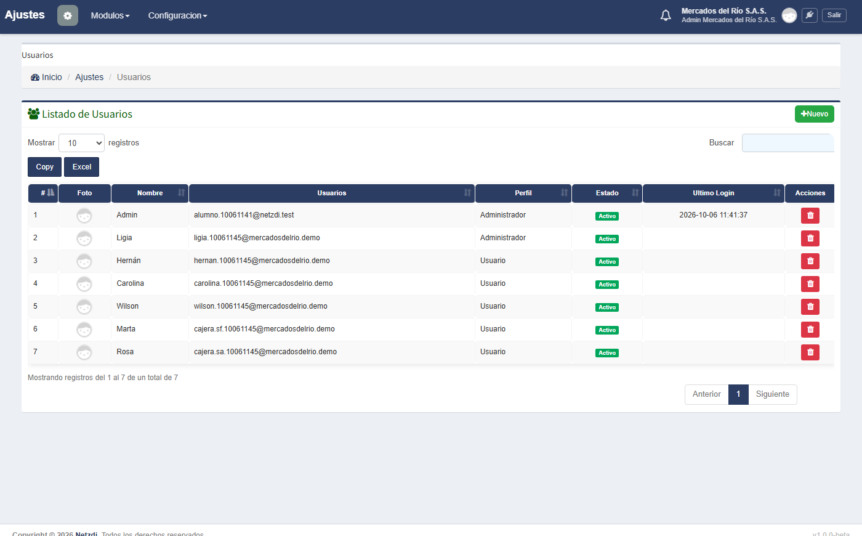Screen dimensions: 862x536
Task: Remove user Rosa via the trash icon
Action: click(810, 352)
